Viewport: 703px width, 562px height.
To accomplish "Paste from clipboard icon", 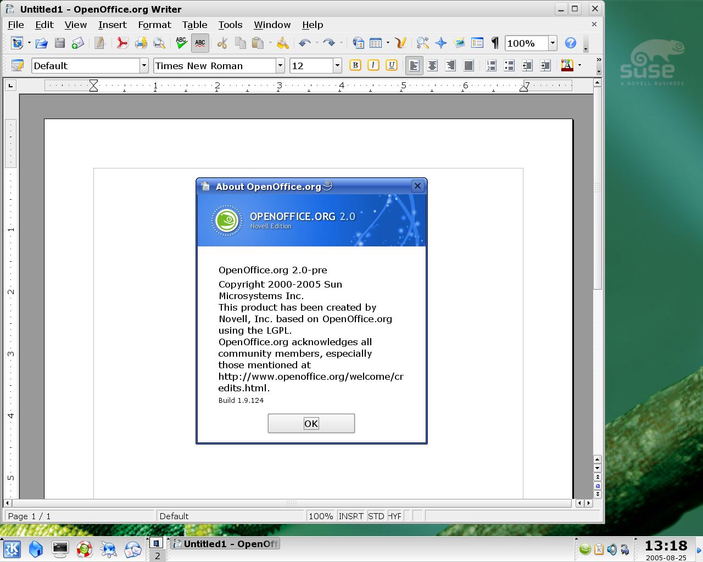I will [x=258, y=43].
